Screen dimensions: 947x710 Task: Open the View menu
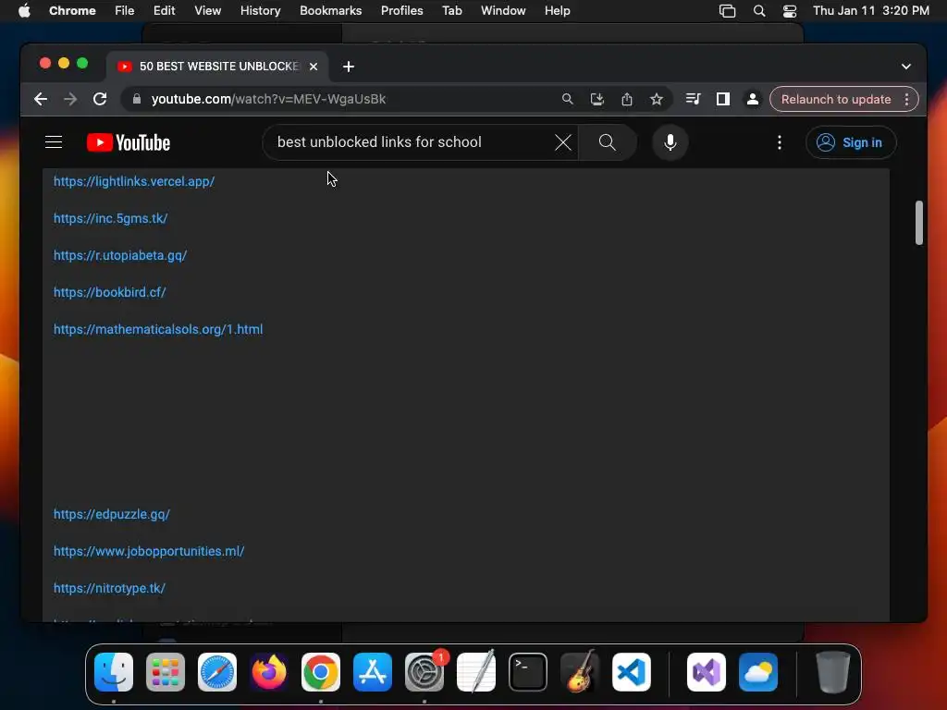(x=207, y=10)
